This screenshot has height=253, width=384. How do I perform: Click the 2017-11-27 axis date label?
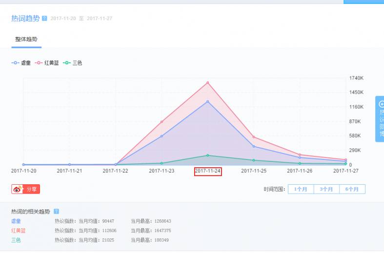(346, 171)
